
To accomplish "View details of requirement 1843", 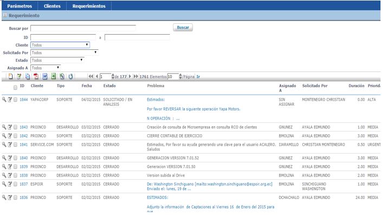I will (4, 127).
